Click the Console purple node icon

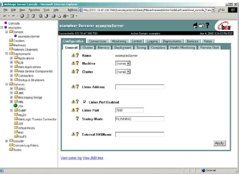(6, 23)
